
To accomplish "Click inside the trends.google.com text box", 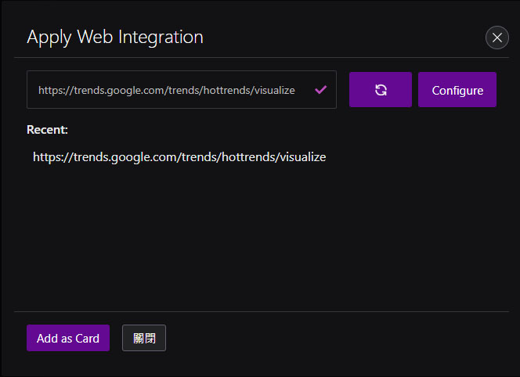I will point(182,89).
